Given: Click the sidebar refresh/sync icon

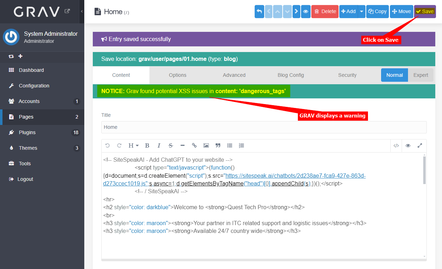Looking at the screenshot, I should pos(11,56).
